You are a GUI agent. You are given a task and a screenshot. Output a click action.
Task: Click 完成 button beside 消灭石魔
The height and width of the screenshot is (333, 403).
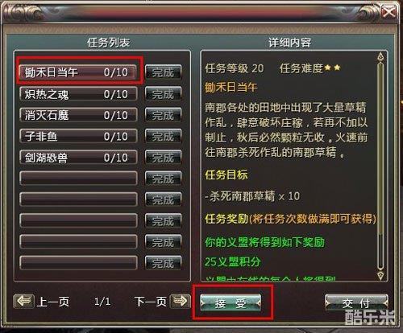[x=163, y=115]
